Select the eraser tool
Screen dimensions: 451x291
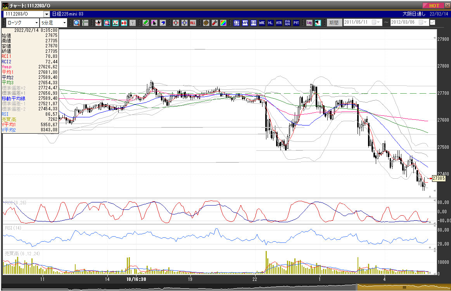(x=163, y=23)
